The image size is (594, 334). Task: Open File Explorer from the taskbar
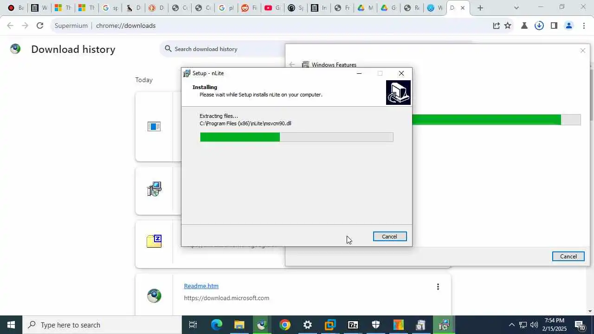click(x=239, y=325)
